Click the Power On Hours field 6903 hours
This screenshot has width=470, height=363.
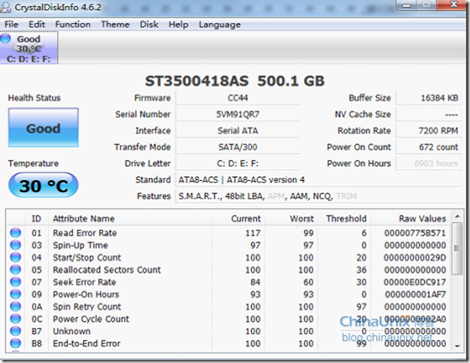[429, 163]
